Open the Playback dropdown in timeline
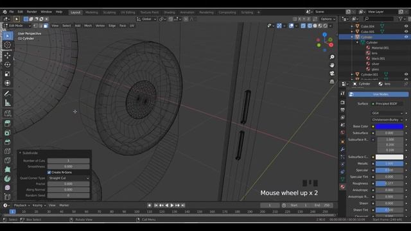This screenshot has width=411, height=231. 21,205
